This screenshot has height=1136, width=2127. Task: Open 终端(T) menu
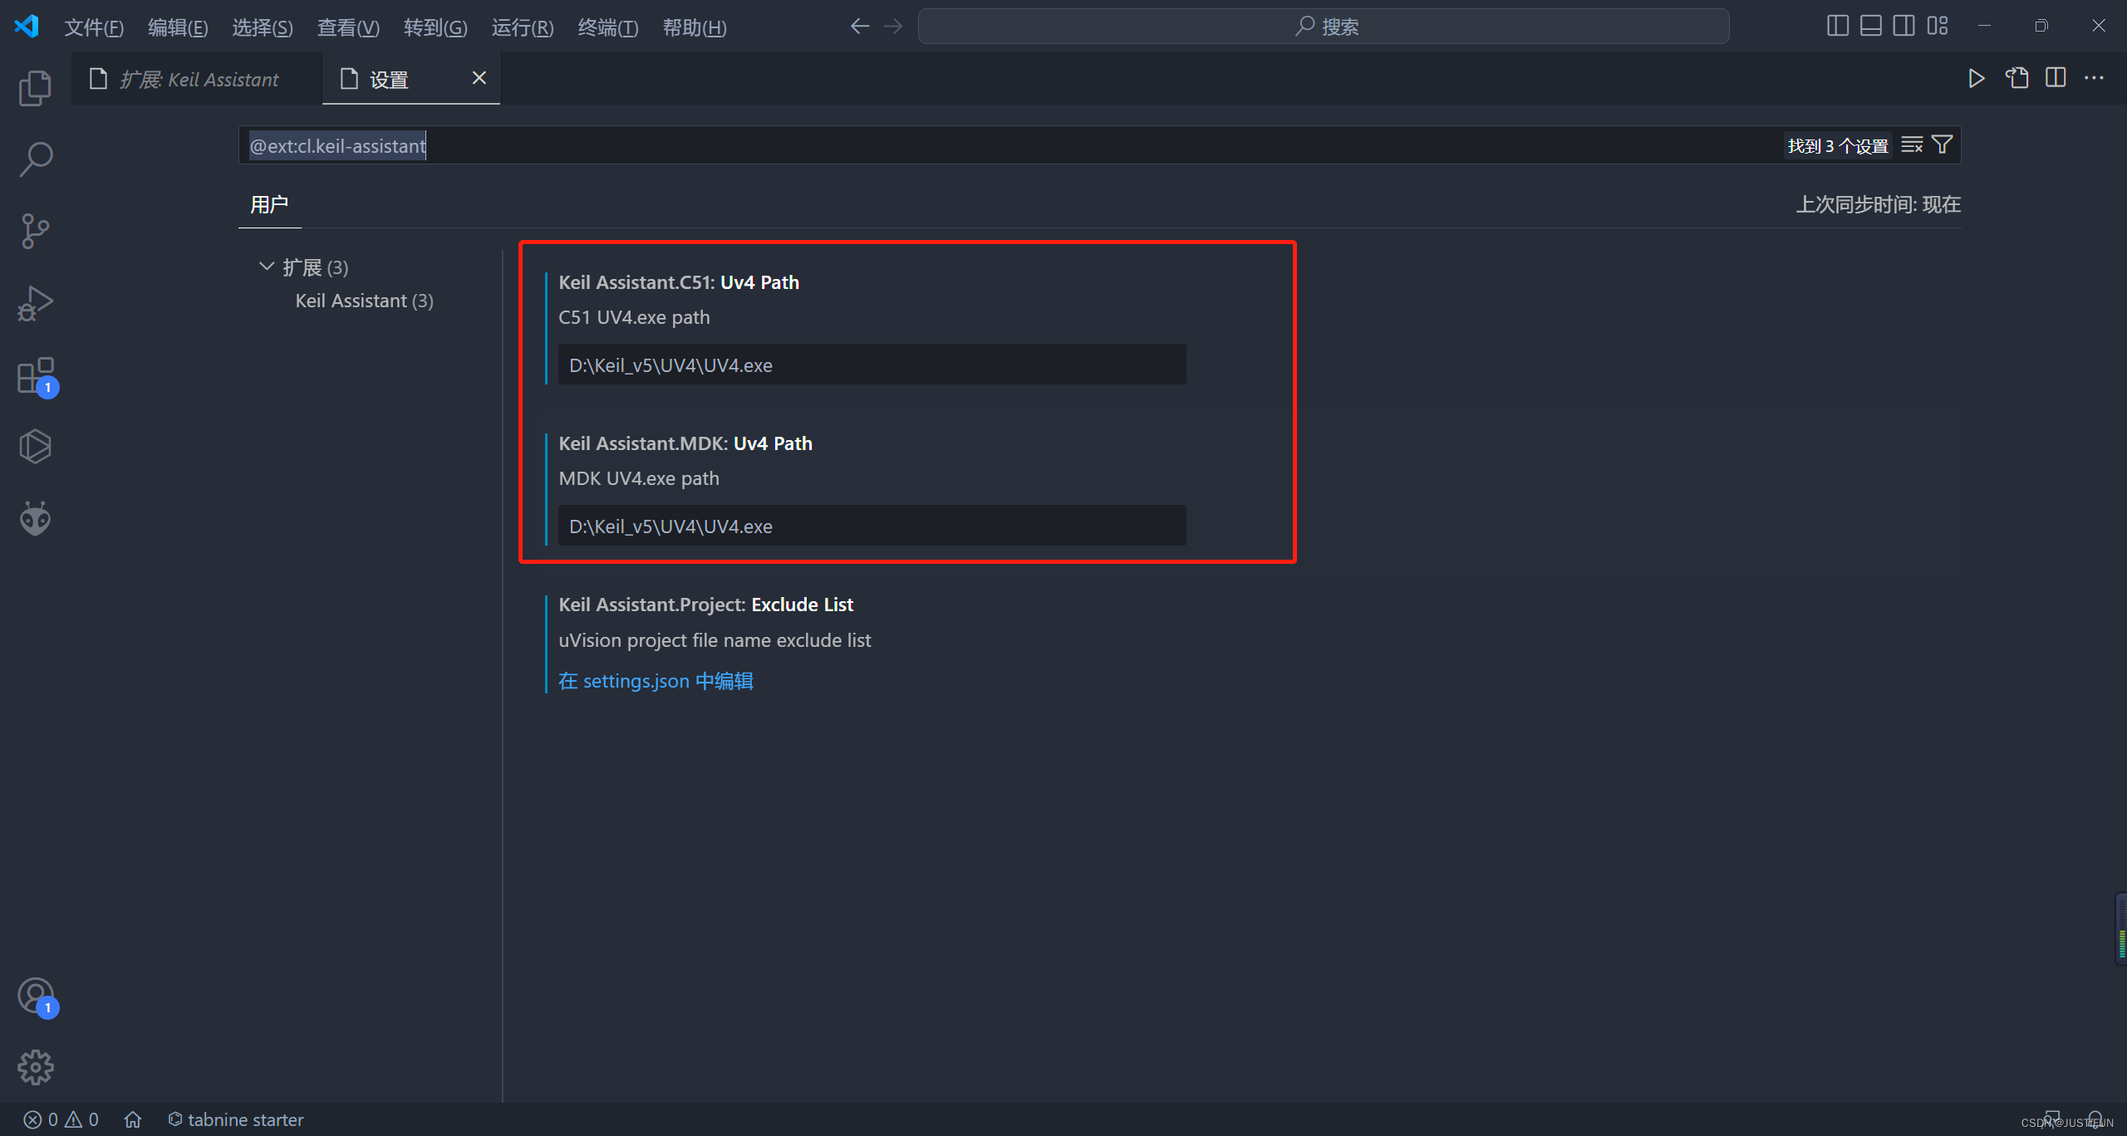[608, 27]
